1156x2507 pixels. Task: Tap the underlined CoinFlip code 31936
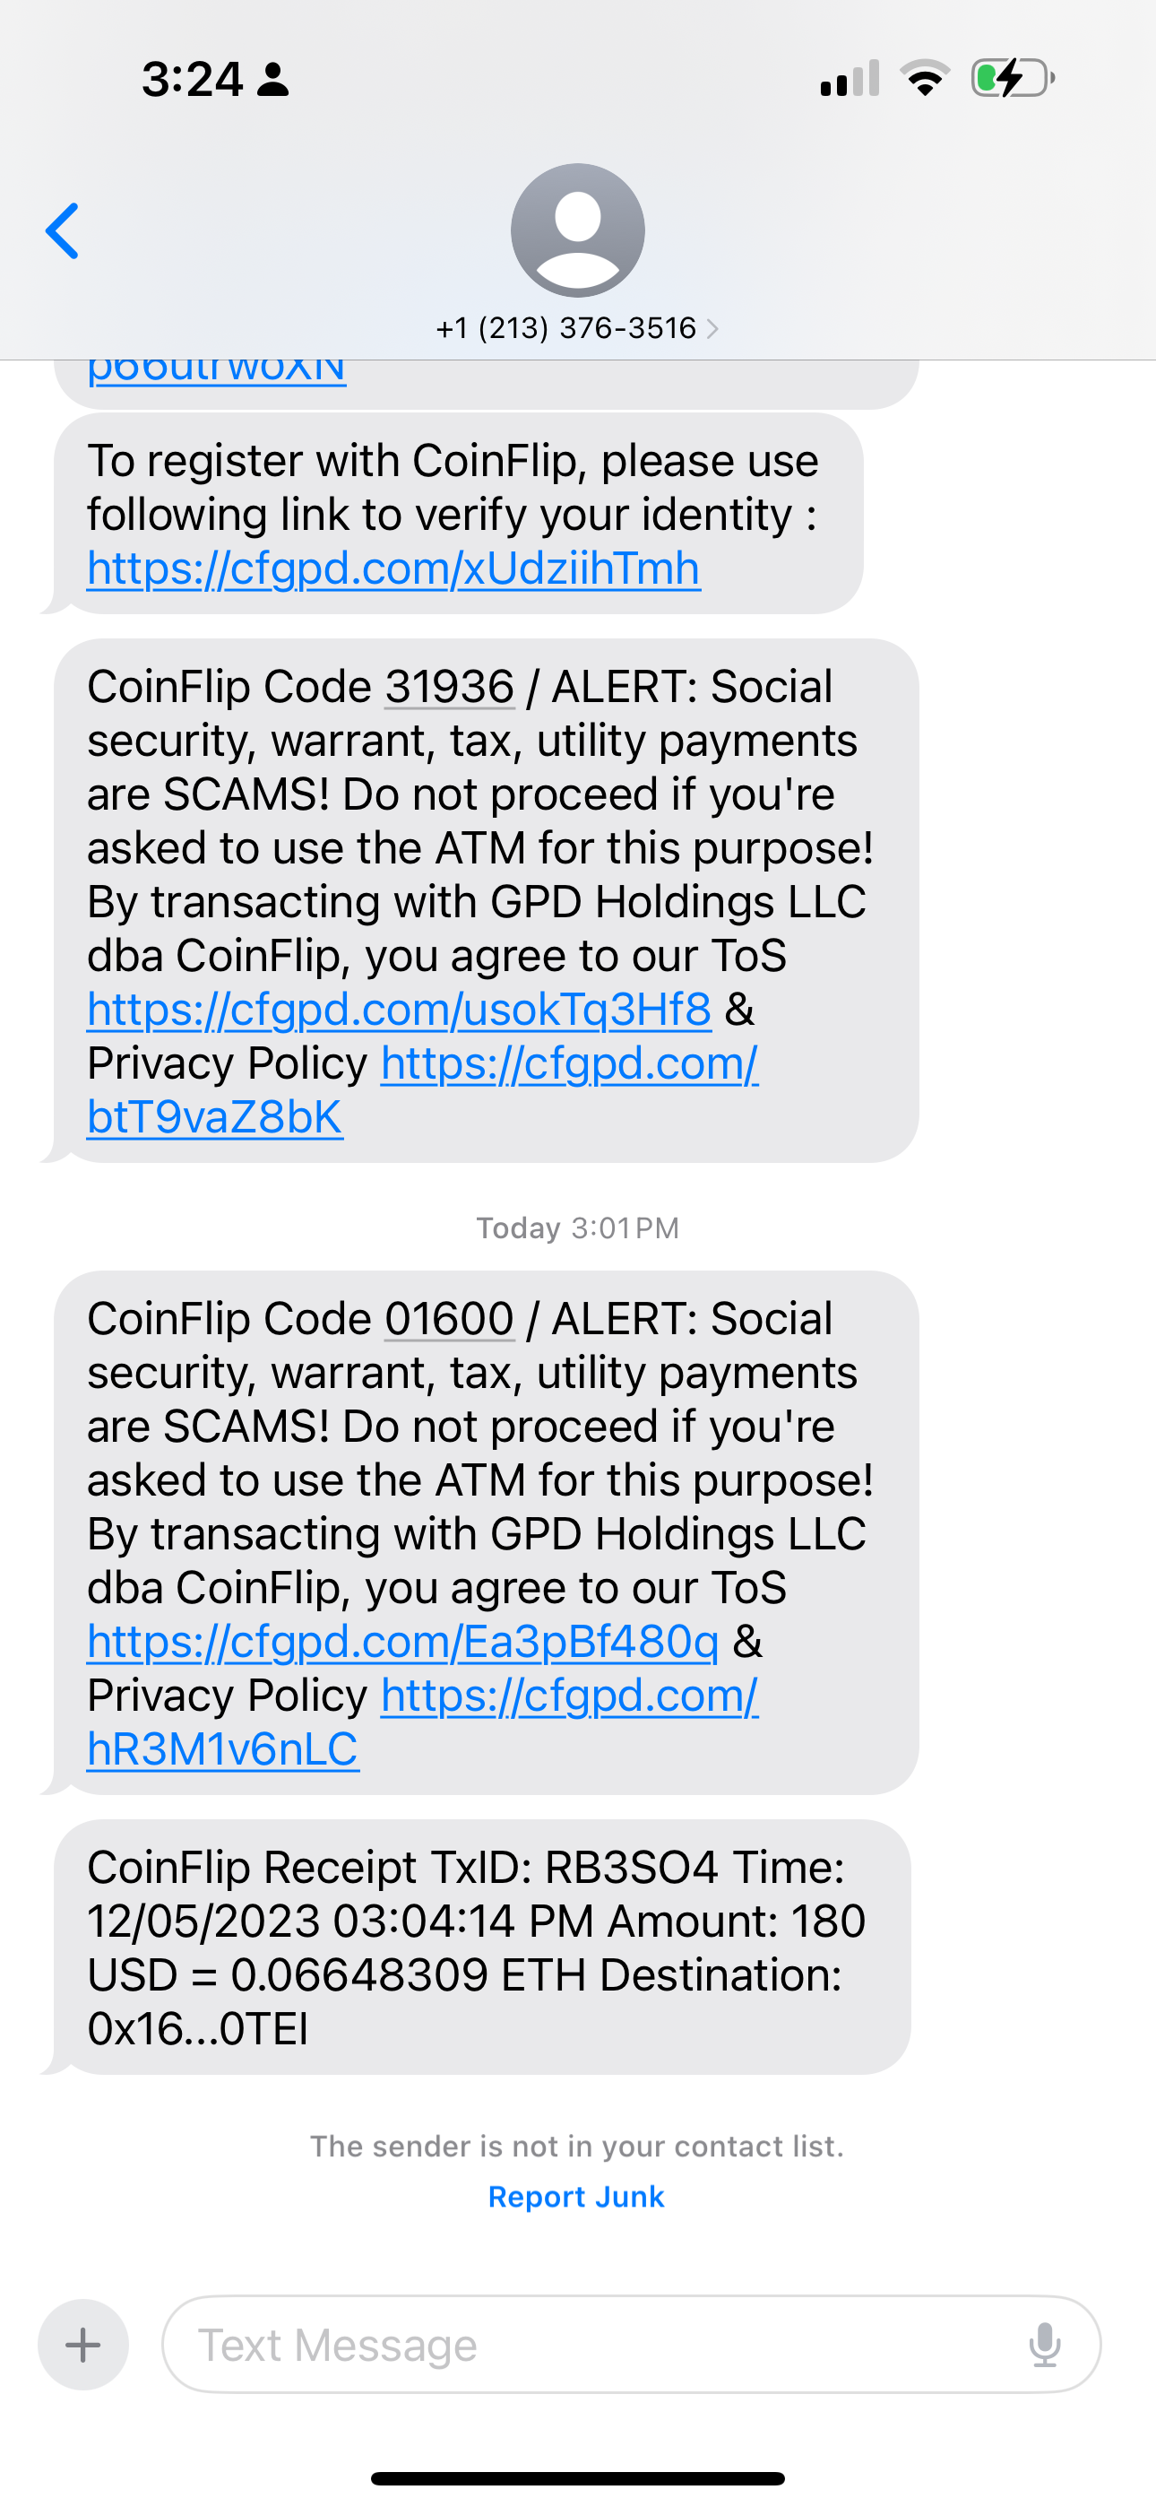(x=449, y=687)
